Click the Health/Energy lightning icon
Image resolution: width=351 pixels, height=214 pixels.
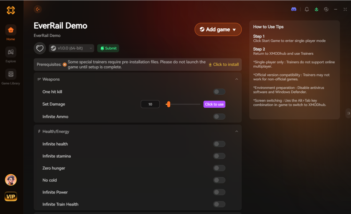[x=39, y=131]
